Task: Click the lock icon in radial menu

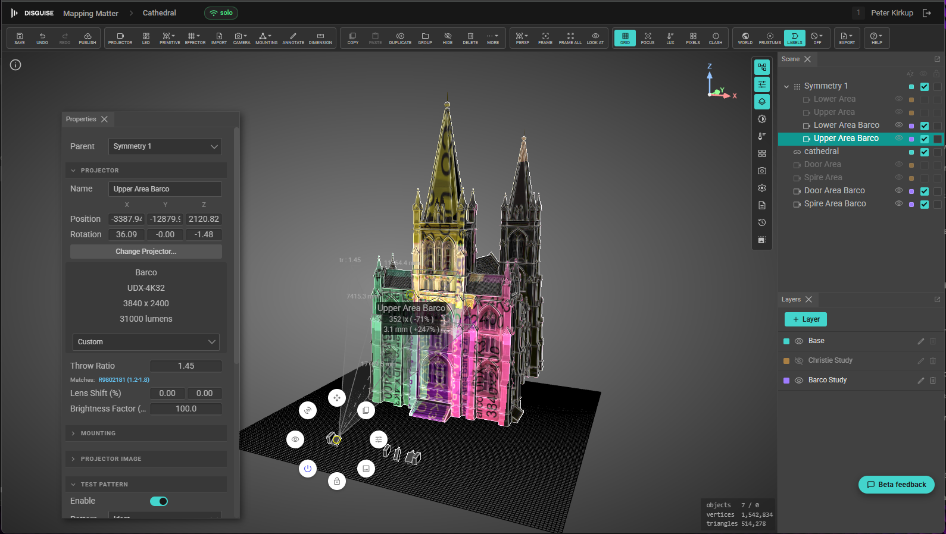Action: (337, 481)
